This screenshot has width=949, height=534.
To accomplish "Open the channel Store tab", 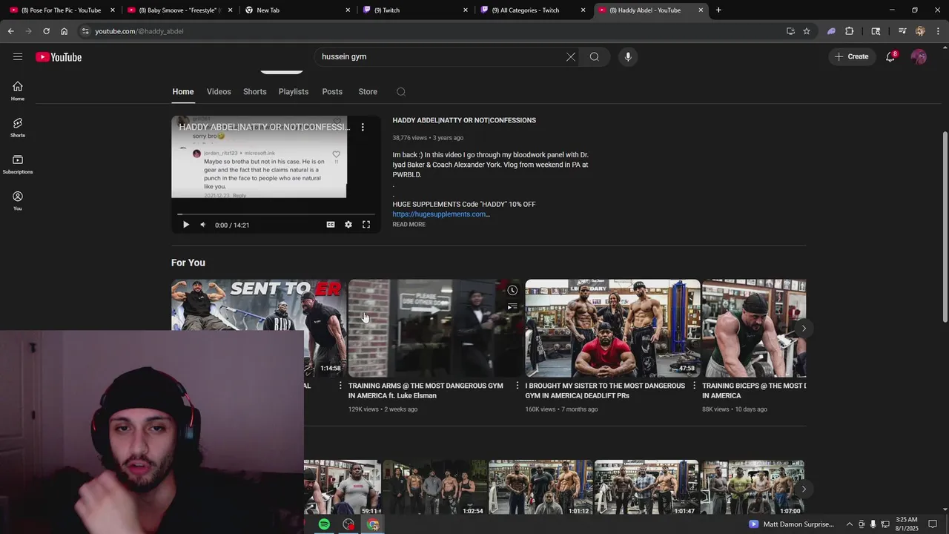I will [368, 92].
